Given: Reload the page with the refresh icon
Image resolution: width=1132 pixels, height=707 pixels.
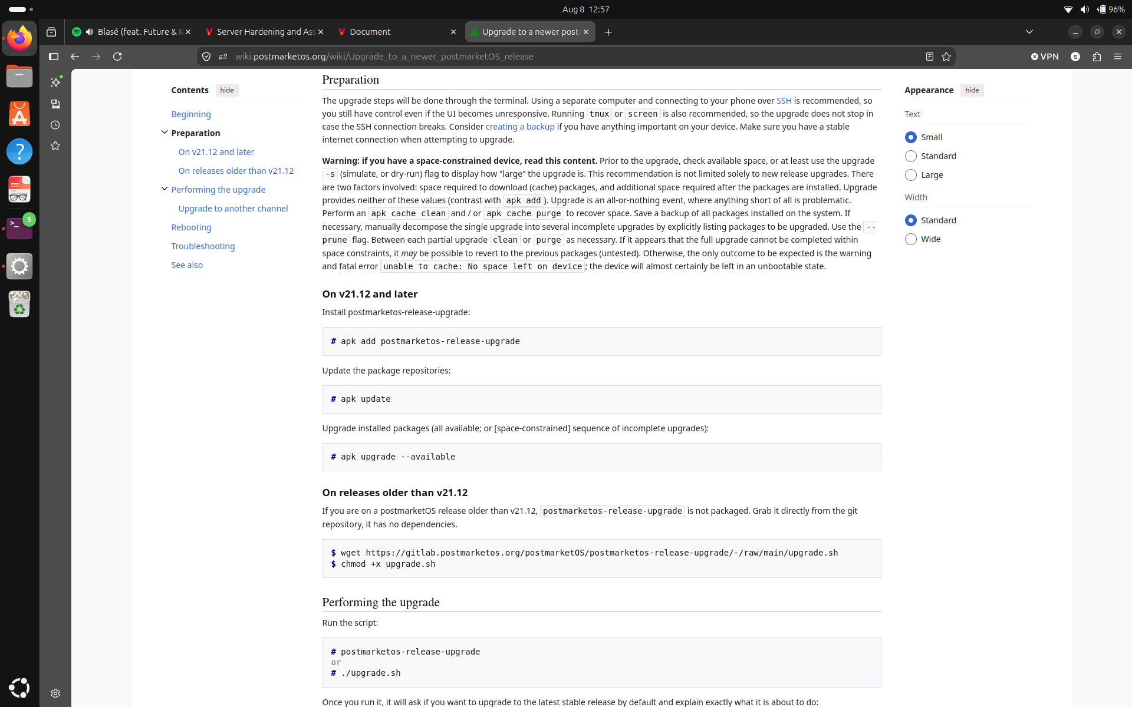Looking at the screenshot, I should pyautogui.click(x=117, y=57).
